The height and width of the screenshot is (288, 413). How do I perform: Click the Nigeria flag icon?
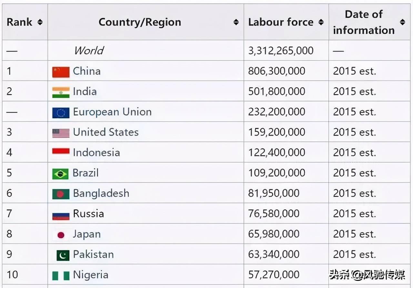[61, 276]
